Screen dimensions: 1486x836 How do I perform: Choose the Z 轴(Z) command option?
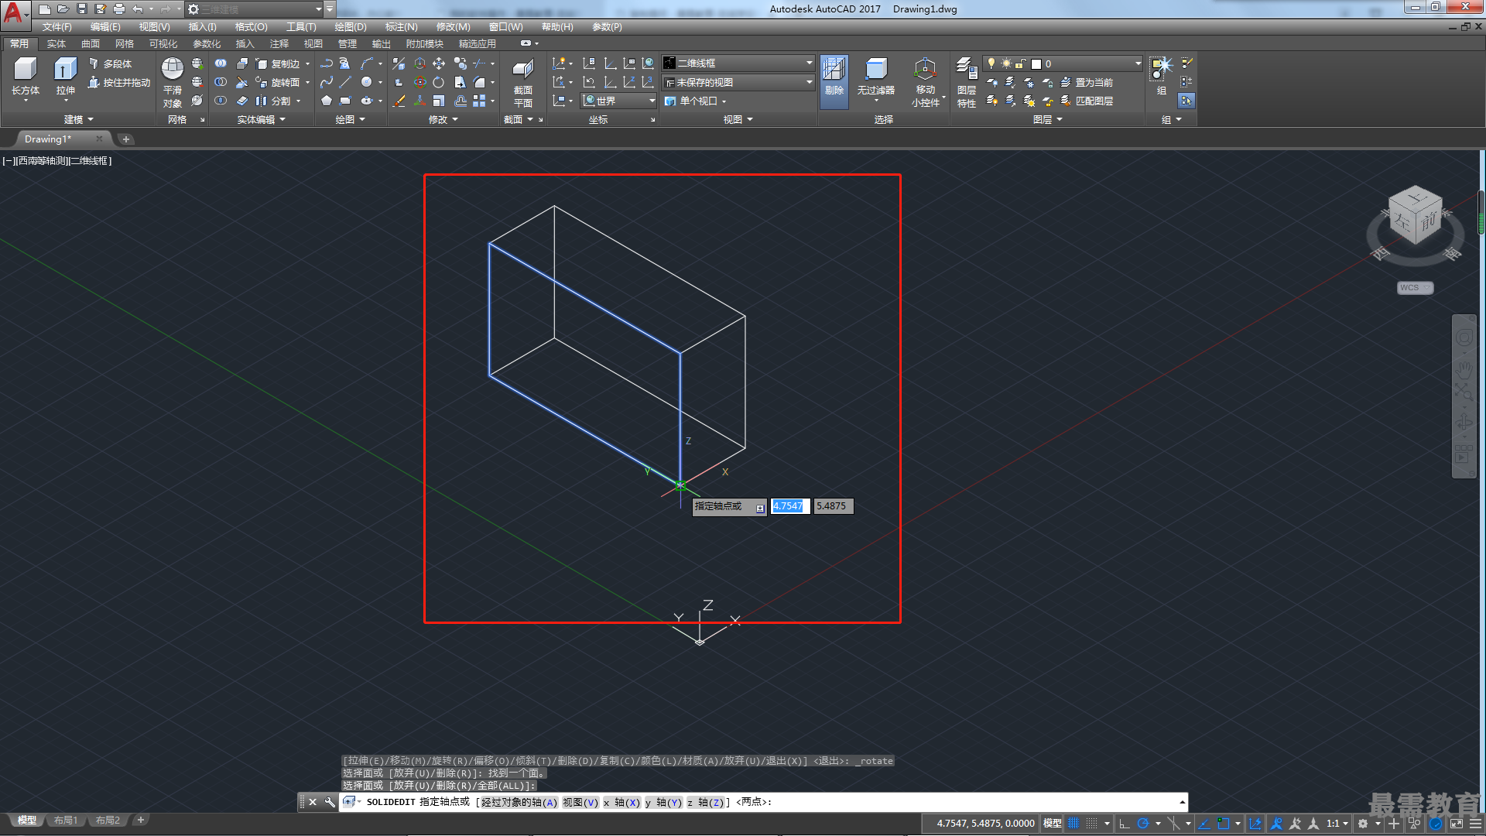pos(705,802)
